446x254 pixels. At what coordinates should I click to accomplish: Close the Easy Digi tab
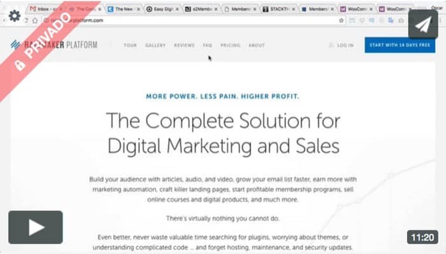pos(177,9)
